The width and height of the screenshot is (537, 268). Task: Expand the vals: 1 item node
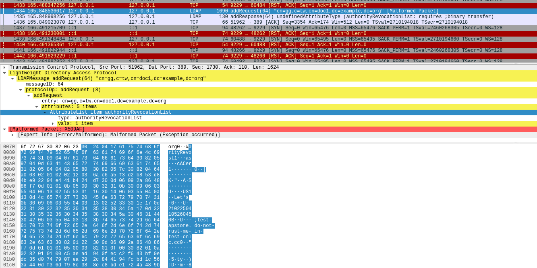pos(53,124)
